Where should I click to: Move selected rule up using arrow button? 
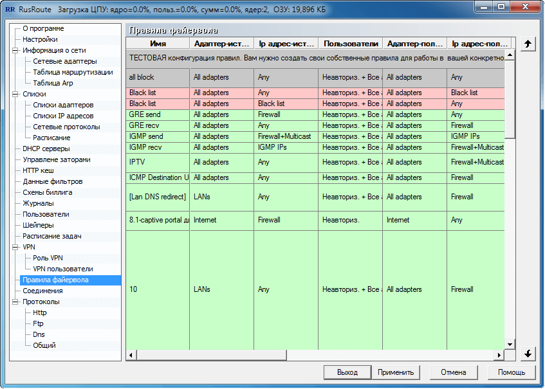point(528,44)
